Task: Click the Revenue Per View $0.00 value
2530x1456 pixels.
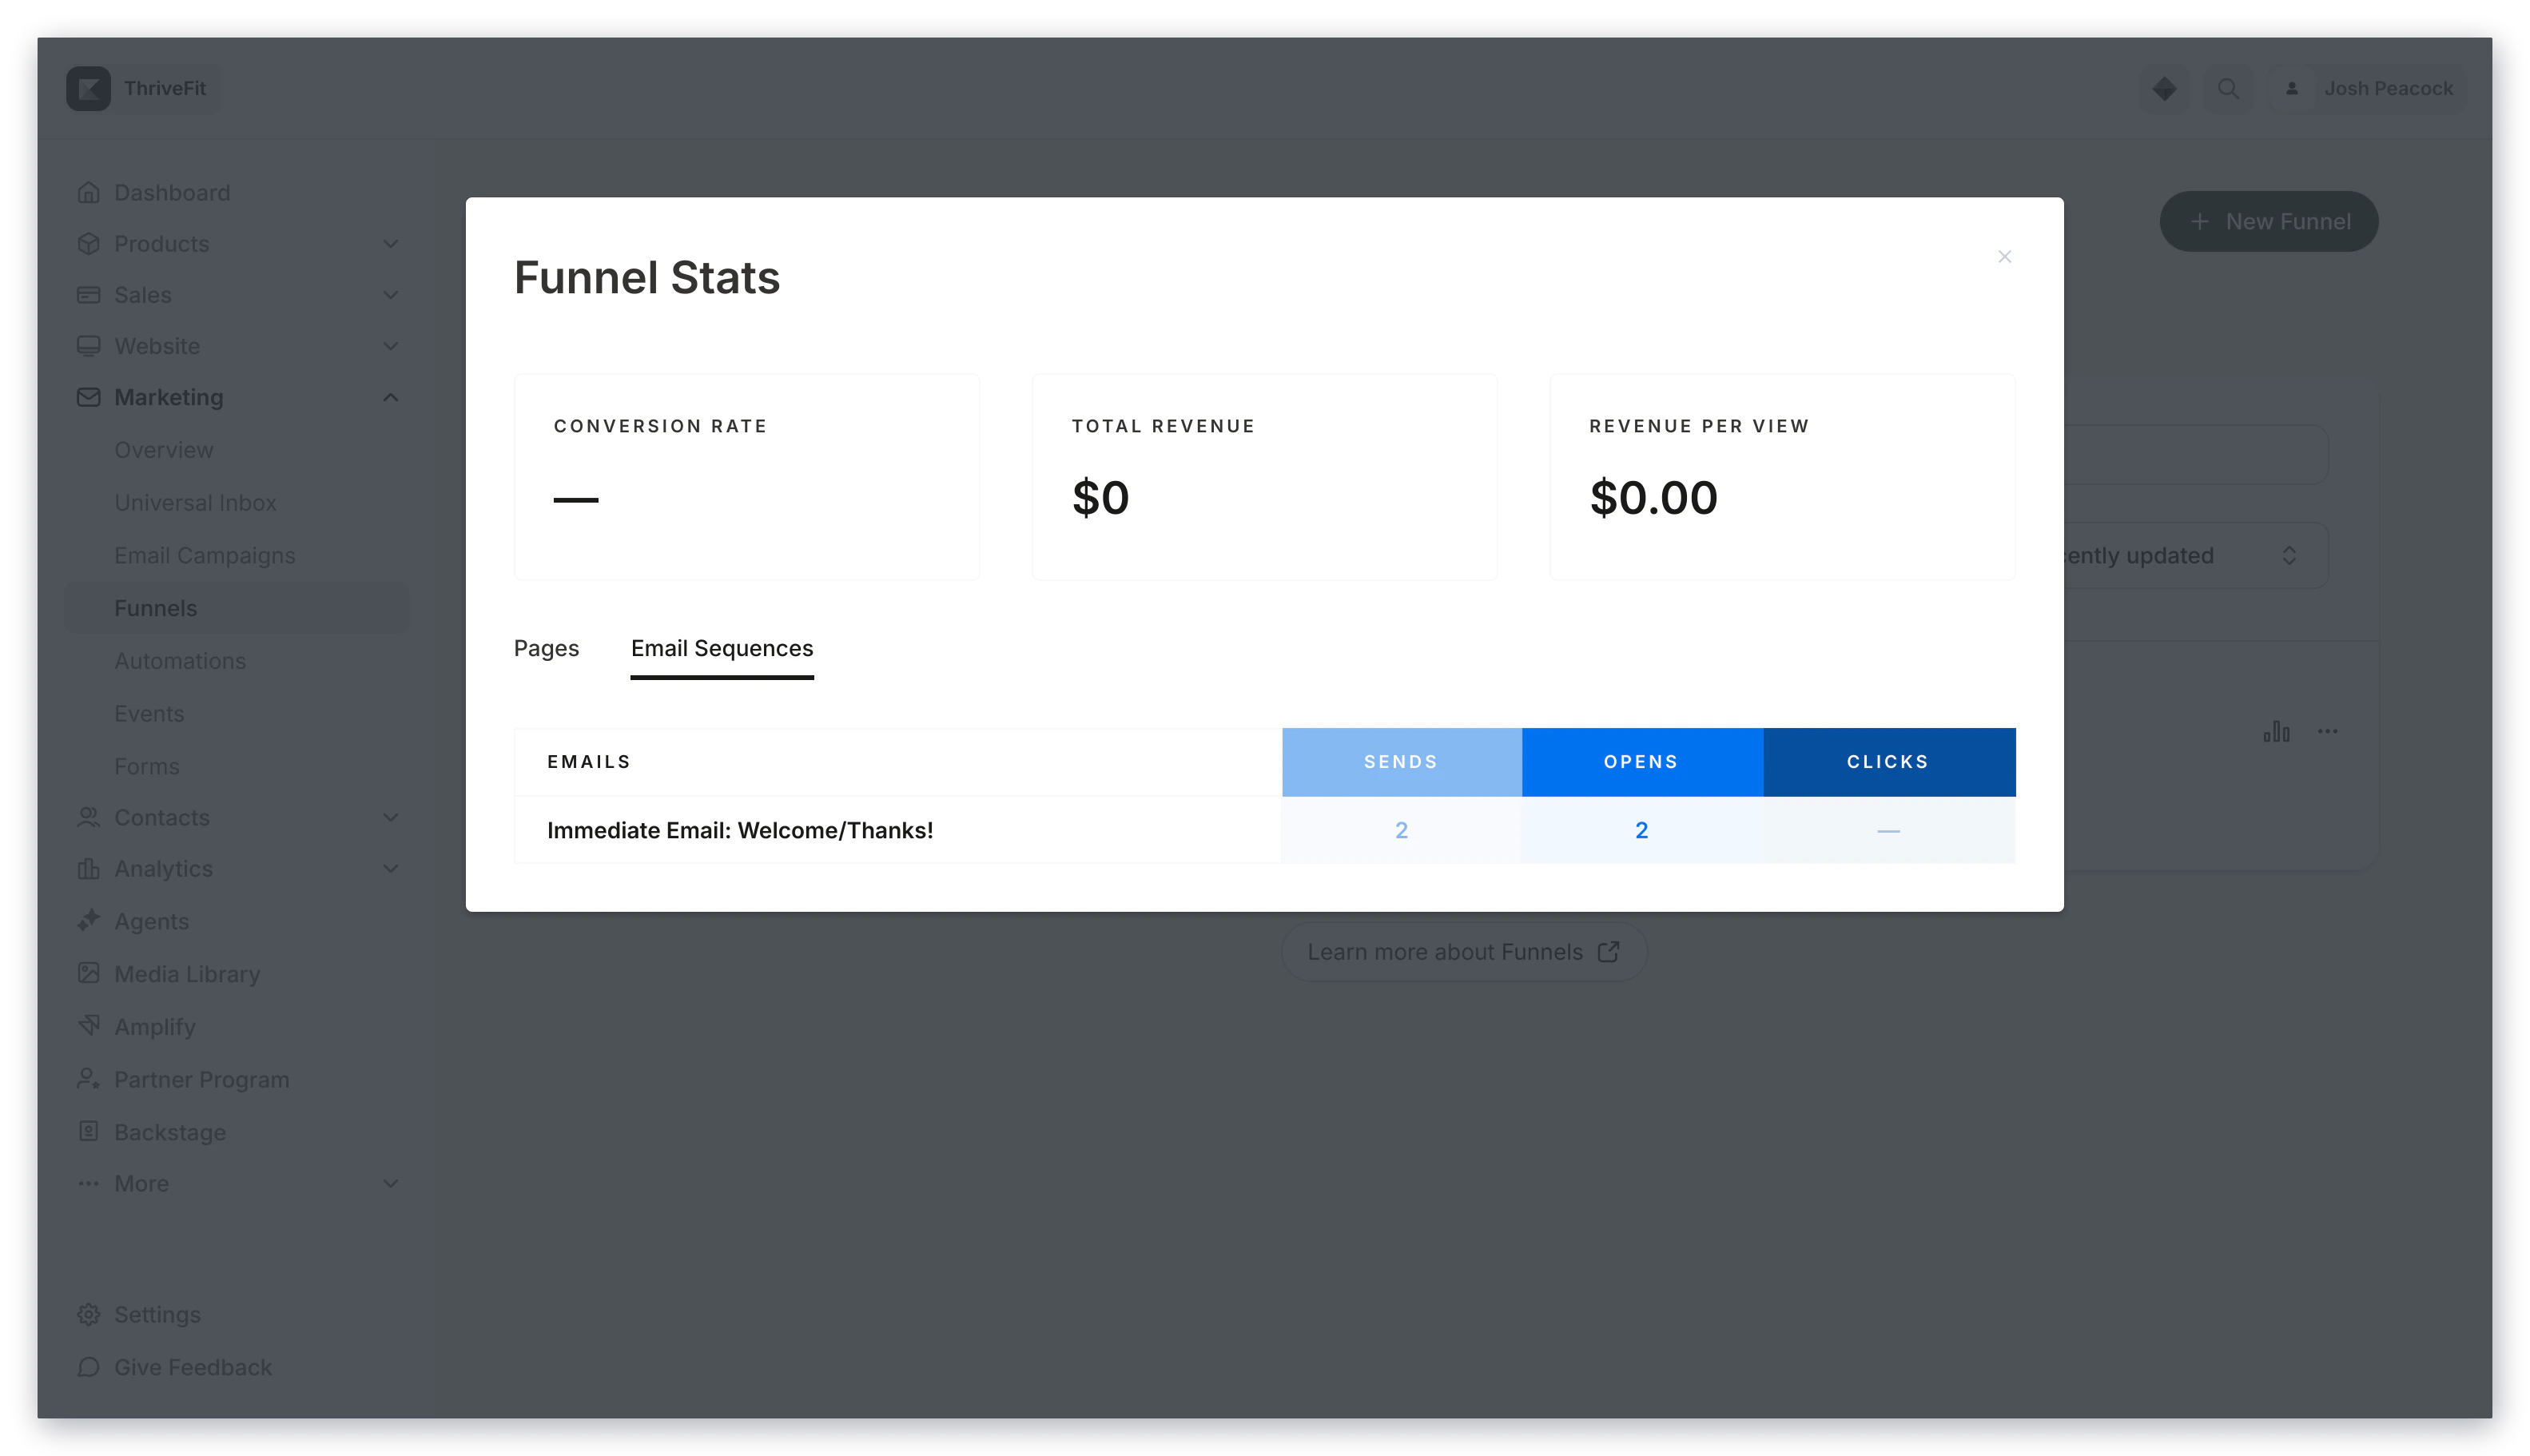Action: (1653, 497)
